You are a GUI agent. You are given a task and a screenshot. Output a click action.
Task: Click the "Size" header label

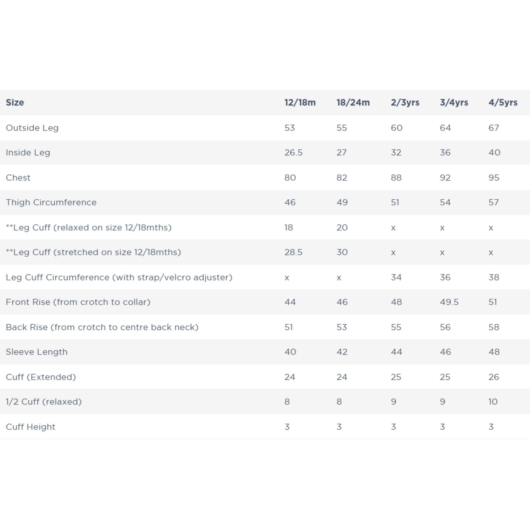coord(15,103)
